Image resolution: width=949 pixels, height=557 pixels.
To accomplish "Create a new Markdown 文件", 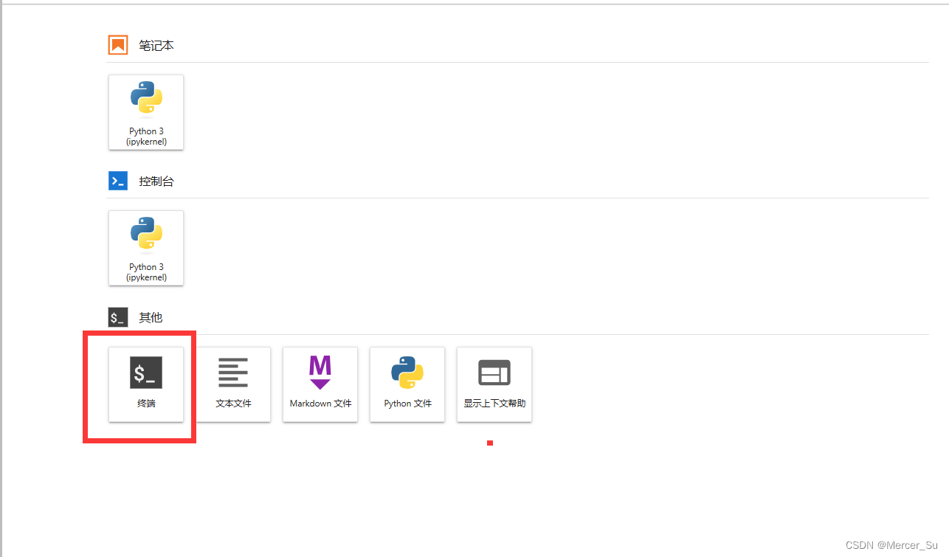I will pos(320,384).
